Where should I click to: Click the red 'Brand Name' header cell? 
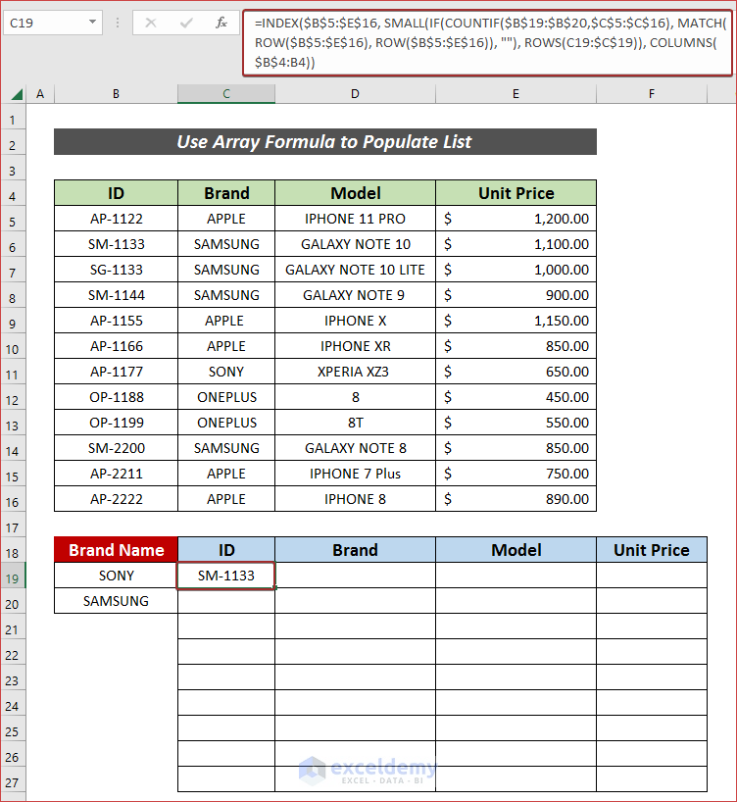coord(116,550)
